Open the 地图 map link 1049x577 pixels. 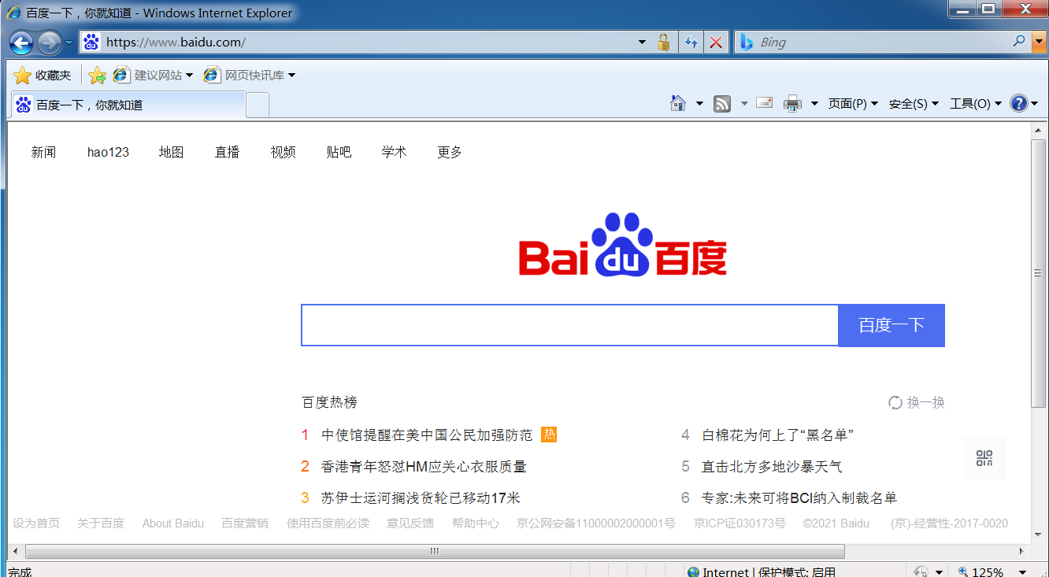[x=171, y=152]
